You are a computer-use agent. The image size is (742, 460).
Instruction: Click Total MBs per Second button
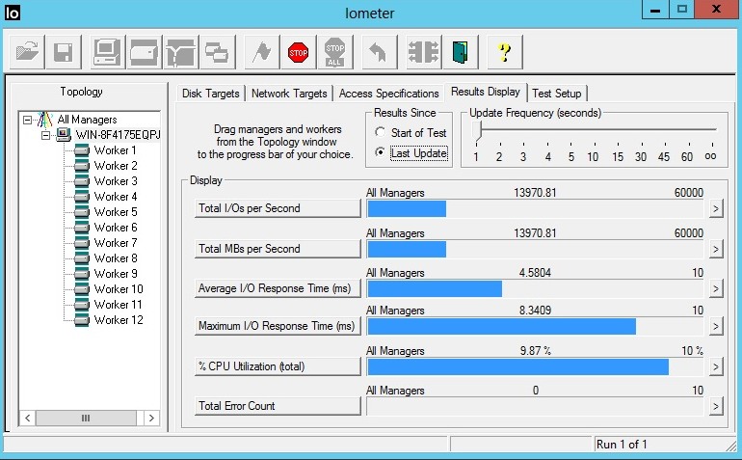click(278, 249)
